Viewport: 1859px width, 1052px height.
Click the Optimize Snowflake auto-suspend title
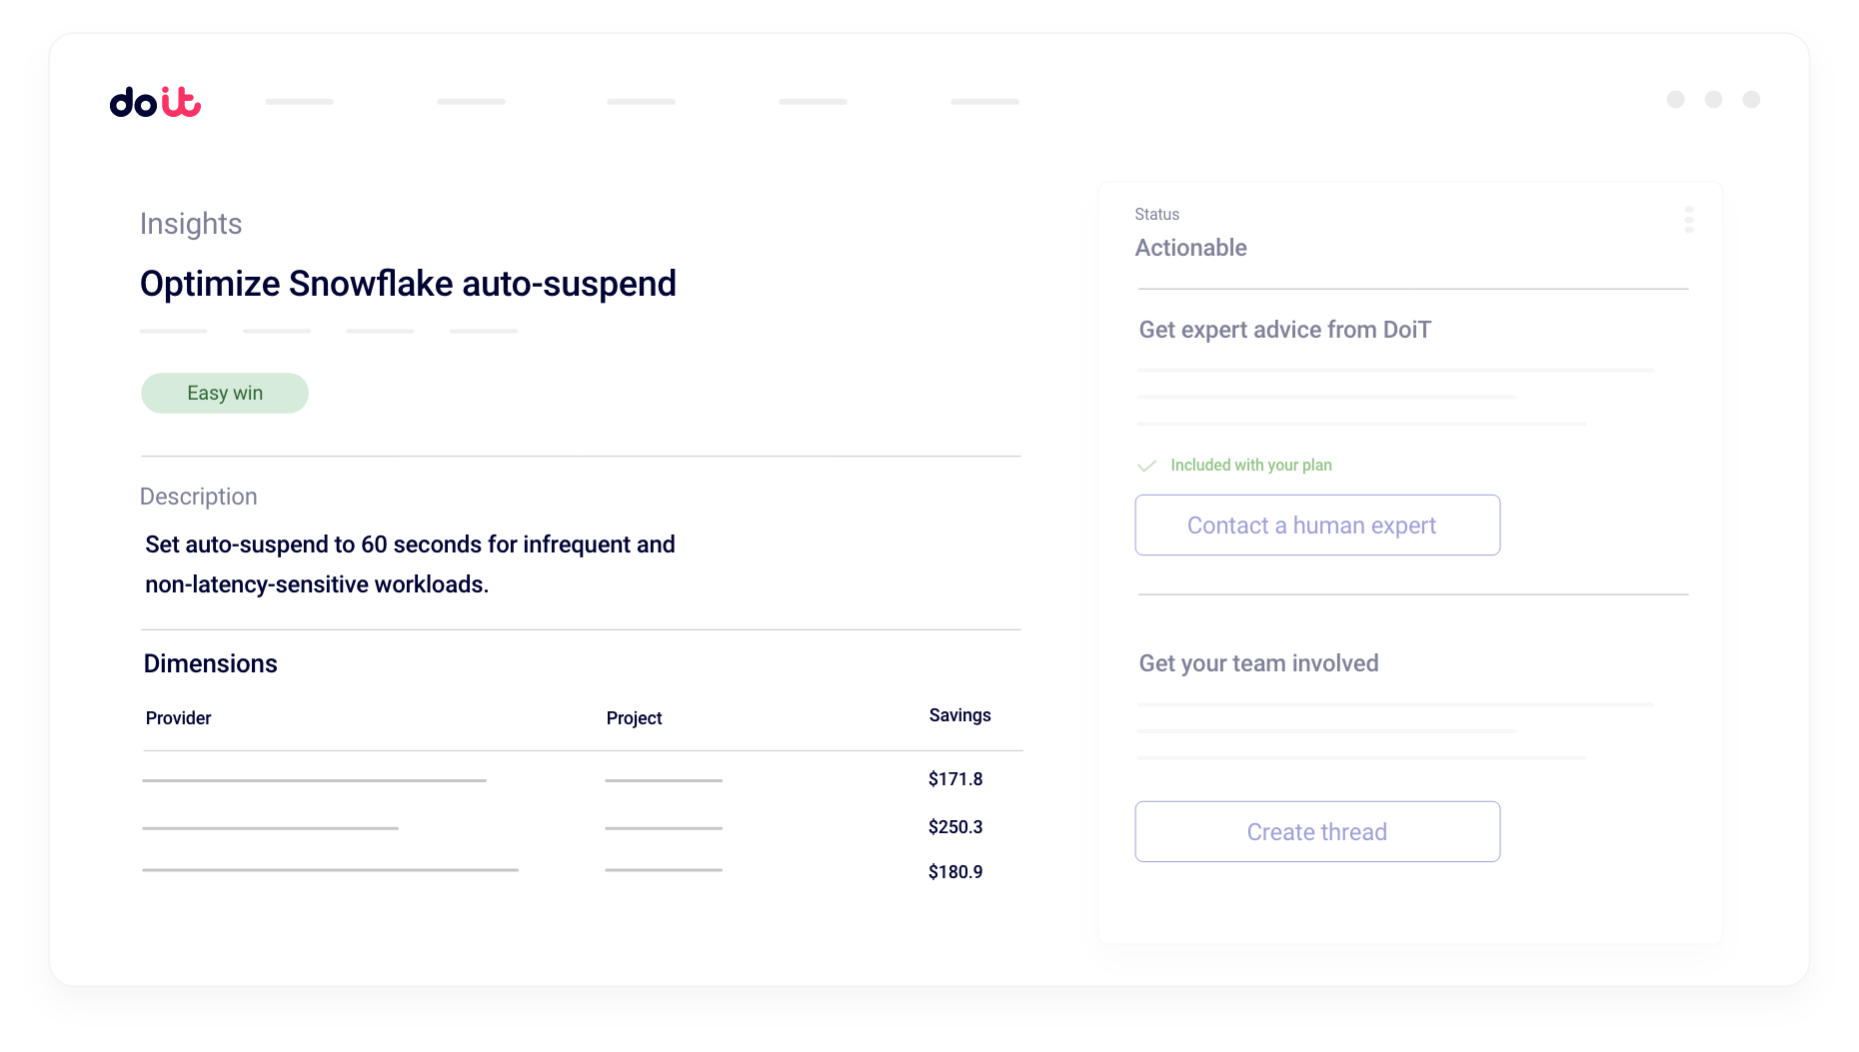pos(408,284)
